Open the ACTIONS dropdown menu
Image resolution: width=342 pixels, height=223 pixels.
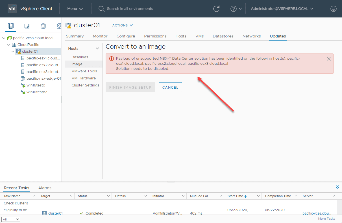(123, 25)
